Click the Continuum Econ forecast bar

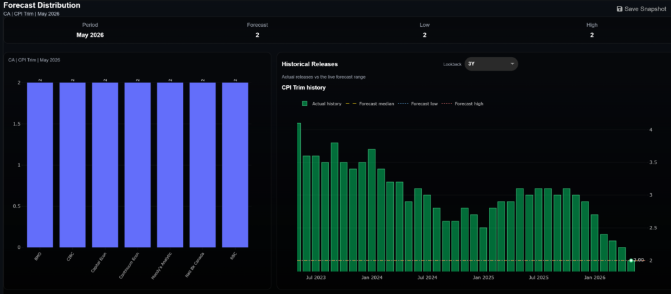click(138, 165)
